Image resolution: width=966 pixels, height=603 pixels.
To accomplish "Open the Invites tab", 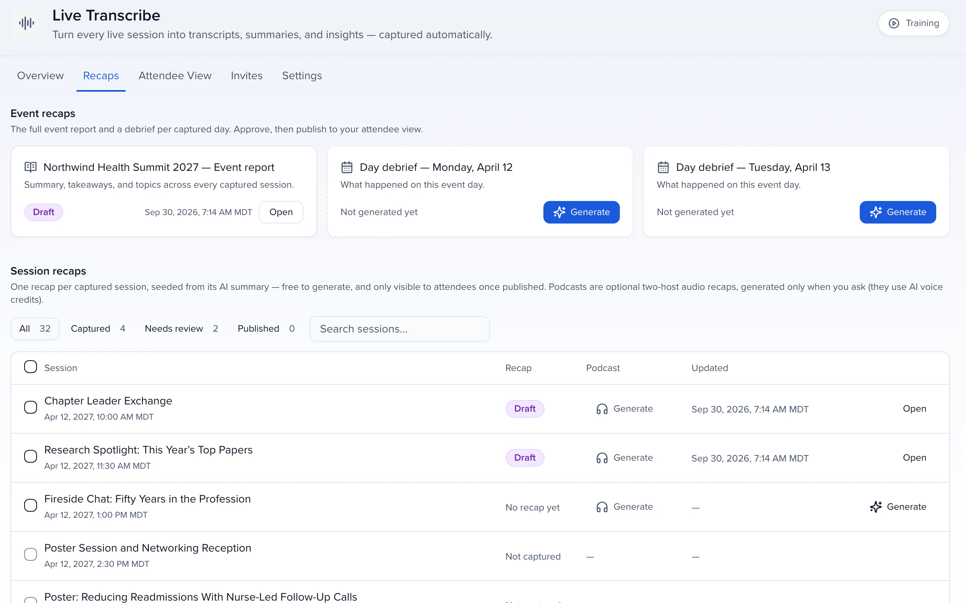I will 247,76.
